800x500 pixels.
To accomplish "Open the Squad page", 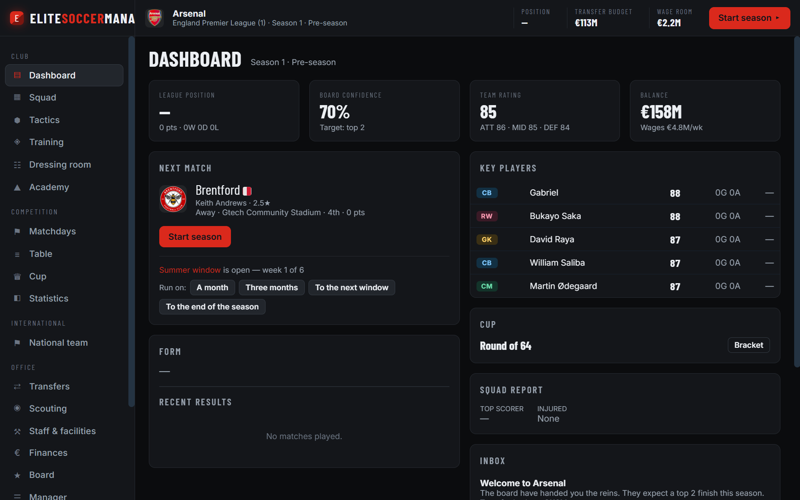I will point(64,98).
